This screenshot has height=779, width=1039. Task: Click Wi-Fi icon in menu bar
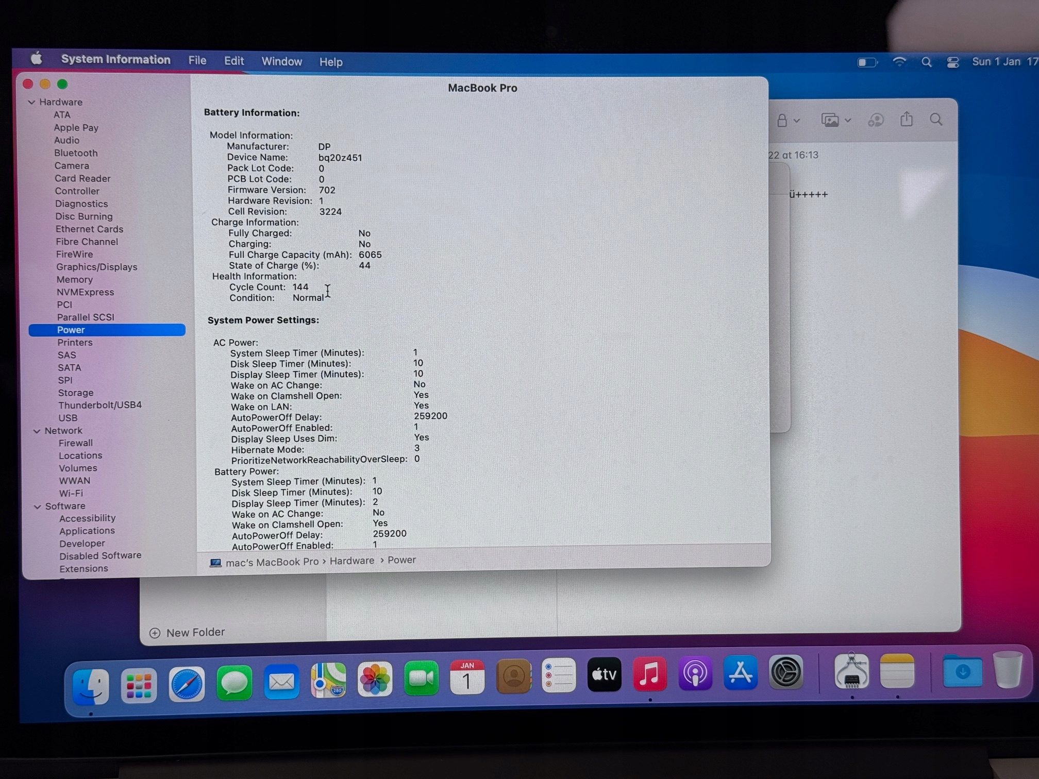pyautogui.click(x=899, y=62)
